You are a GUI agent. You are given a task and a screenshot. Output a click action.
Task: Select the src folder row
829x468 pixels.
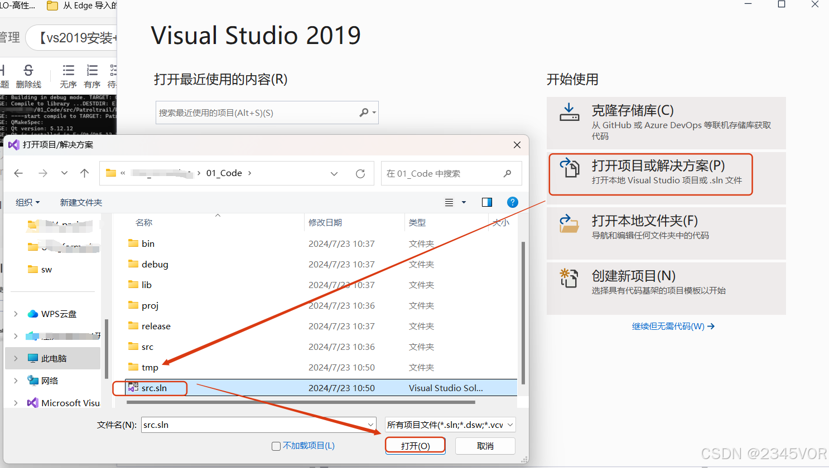[x=322, y=347]
